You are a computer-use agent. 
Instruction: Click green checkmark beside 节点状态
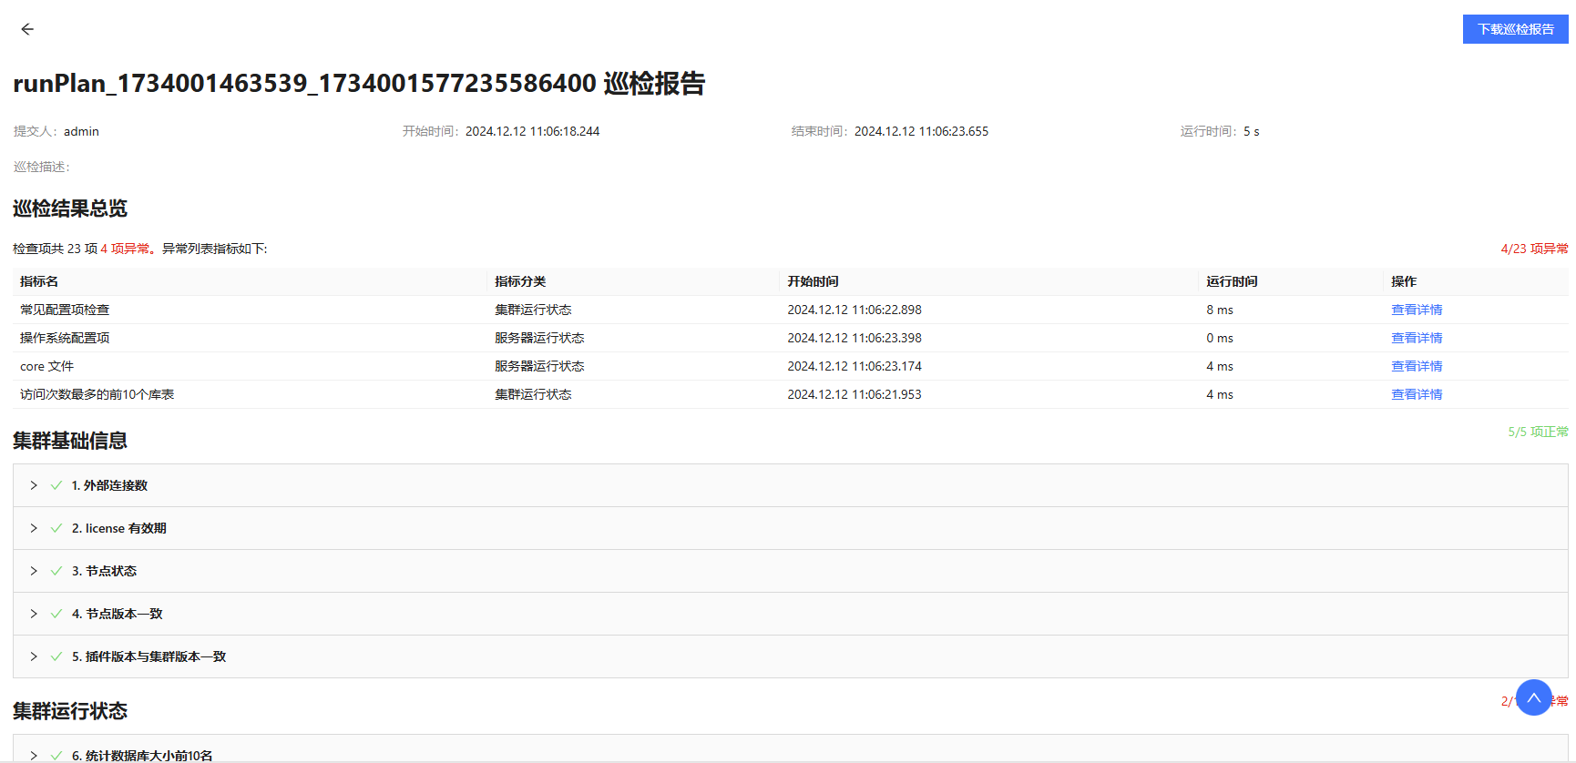pyautogui.click(x=56, y=571)
